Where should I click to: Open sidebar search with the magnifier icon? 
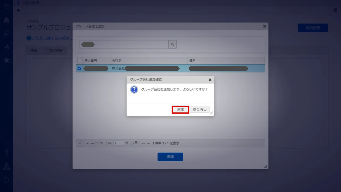[6, 33]
